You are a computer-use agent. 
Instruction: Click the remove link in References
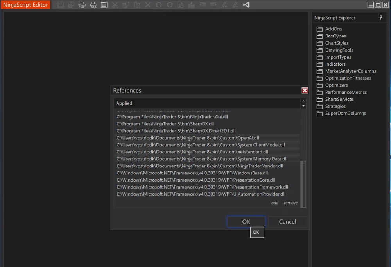tap(291, 203)
